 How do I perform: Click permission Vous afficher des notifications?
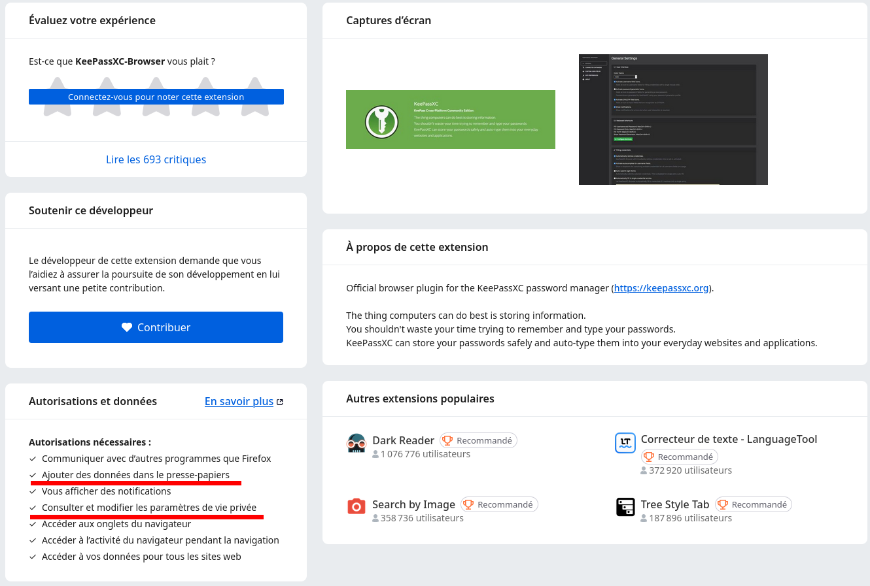(106, 491)
